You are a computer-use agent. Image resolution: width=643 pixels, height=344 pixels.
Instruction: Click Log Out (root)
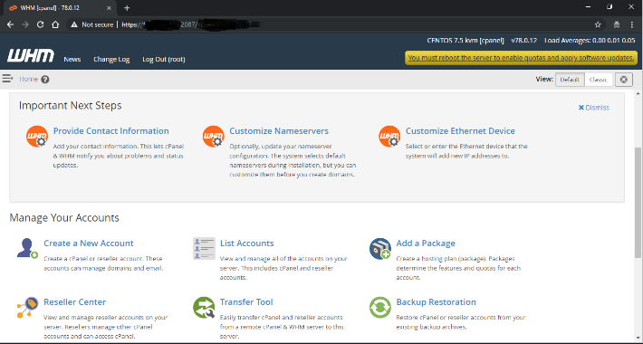[164, 60]
